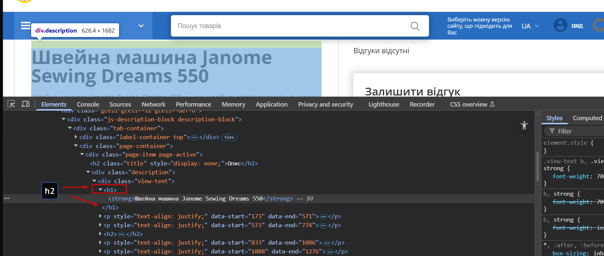The height and width of the screenshot is (256, 604).
Task: Open Privacy and security tab
Action: 326,104
